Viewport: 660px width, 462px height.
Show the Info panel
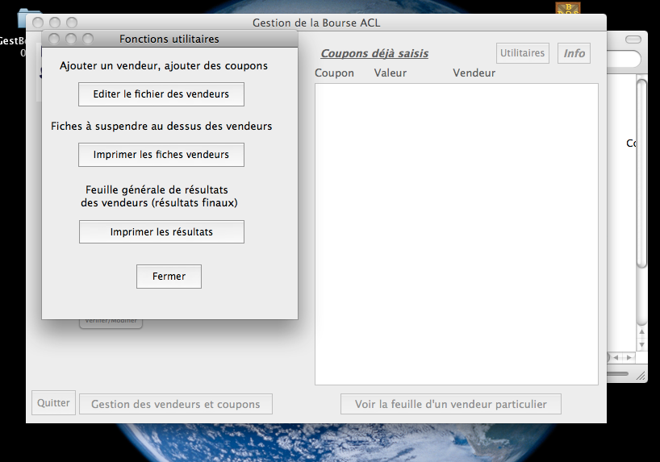(x=574, y=53)
